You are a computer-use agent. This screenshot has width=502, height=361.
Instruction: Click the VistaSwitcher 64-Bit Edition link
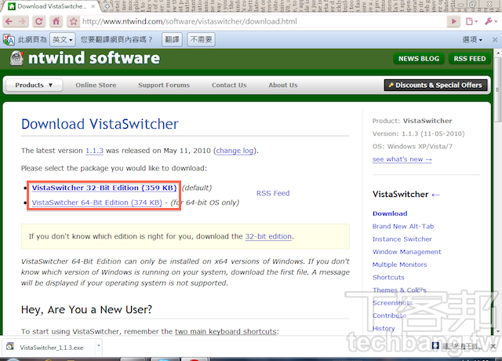pyautogui.click(x=104, y=202)
